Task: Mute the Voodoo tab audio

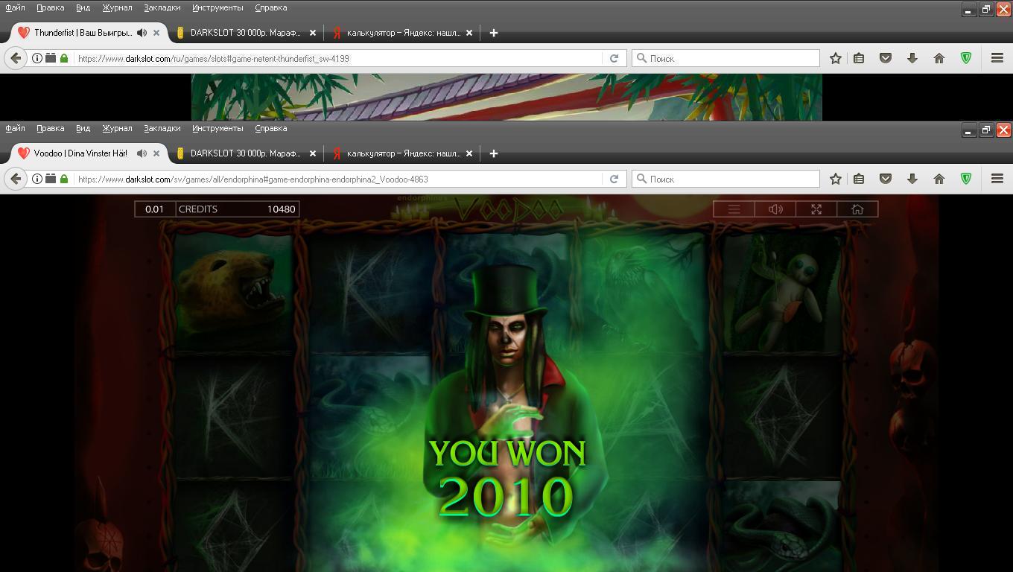Action: pyautogui.click(x=142, y=153)
